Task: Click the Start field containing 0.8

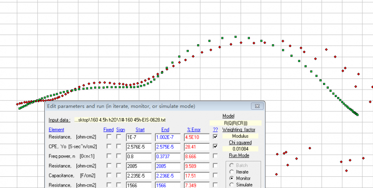Action: (138, 157)
